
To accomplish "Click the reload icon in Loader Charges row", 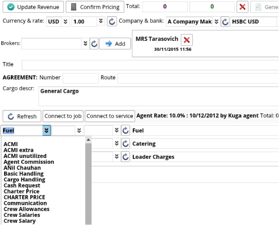I will coord(125,157).
